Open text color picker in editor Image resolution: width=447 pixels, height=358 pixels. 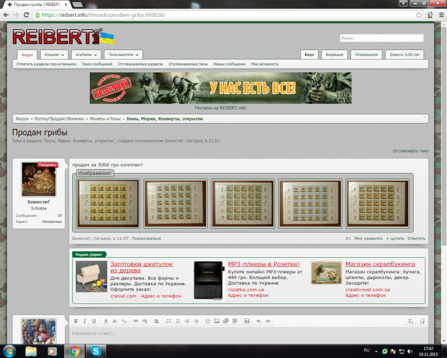click(x=106, y=321)
